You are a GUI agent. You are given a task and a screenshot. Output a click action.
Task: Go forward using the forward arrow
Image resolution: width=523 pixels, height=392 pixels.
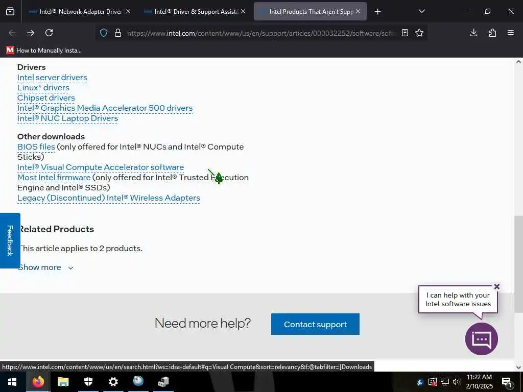point(31,33)
